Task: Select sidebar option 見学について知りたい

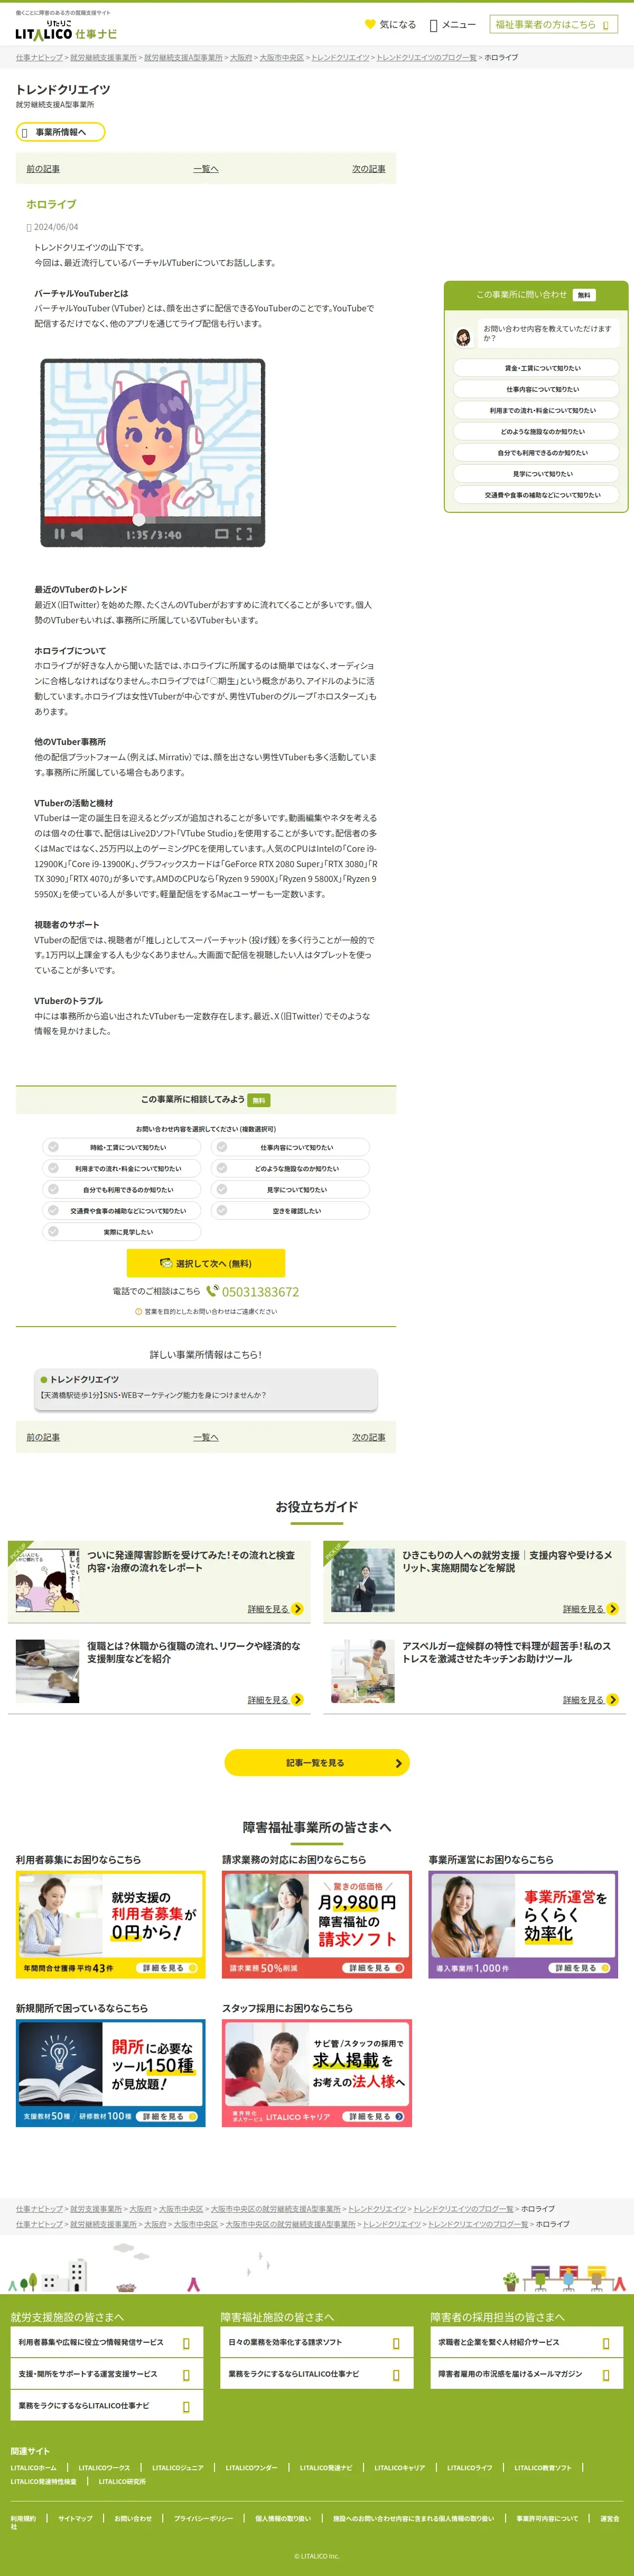Action: 536,473
